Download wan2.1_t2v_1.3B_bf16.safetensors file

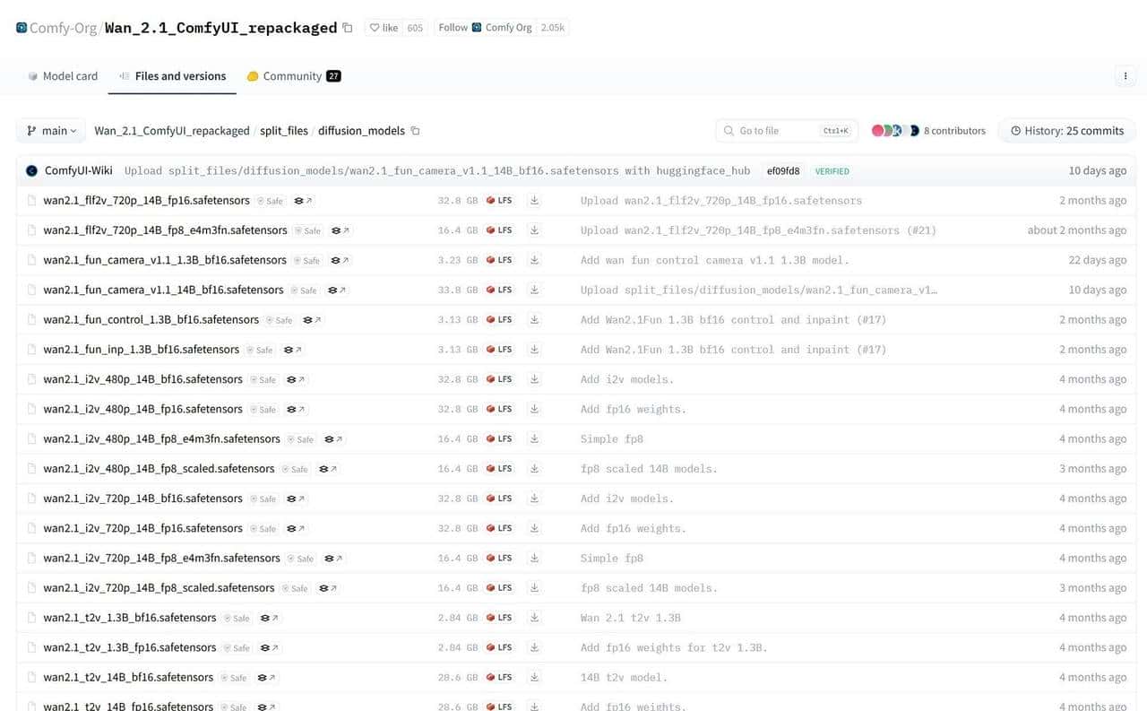tap(535, 618)
